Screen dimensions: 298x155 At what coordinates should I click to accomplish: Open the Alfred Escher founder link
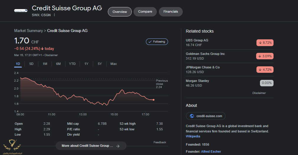pyautogui.click(x=211, y=151)
